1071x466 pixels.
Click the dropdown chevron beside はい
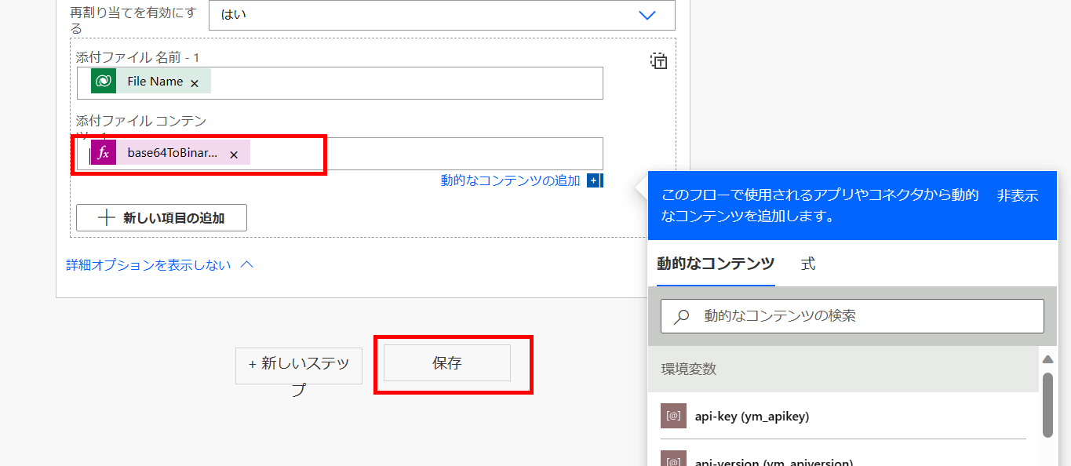coord(647,15)
